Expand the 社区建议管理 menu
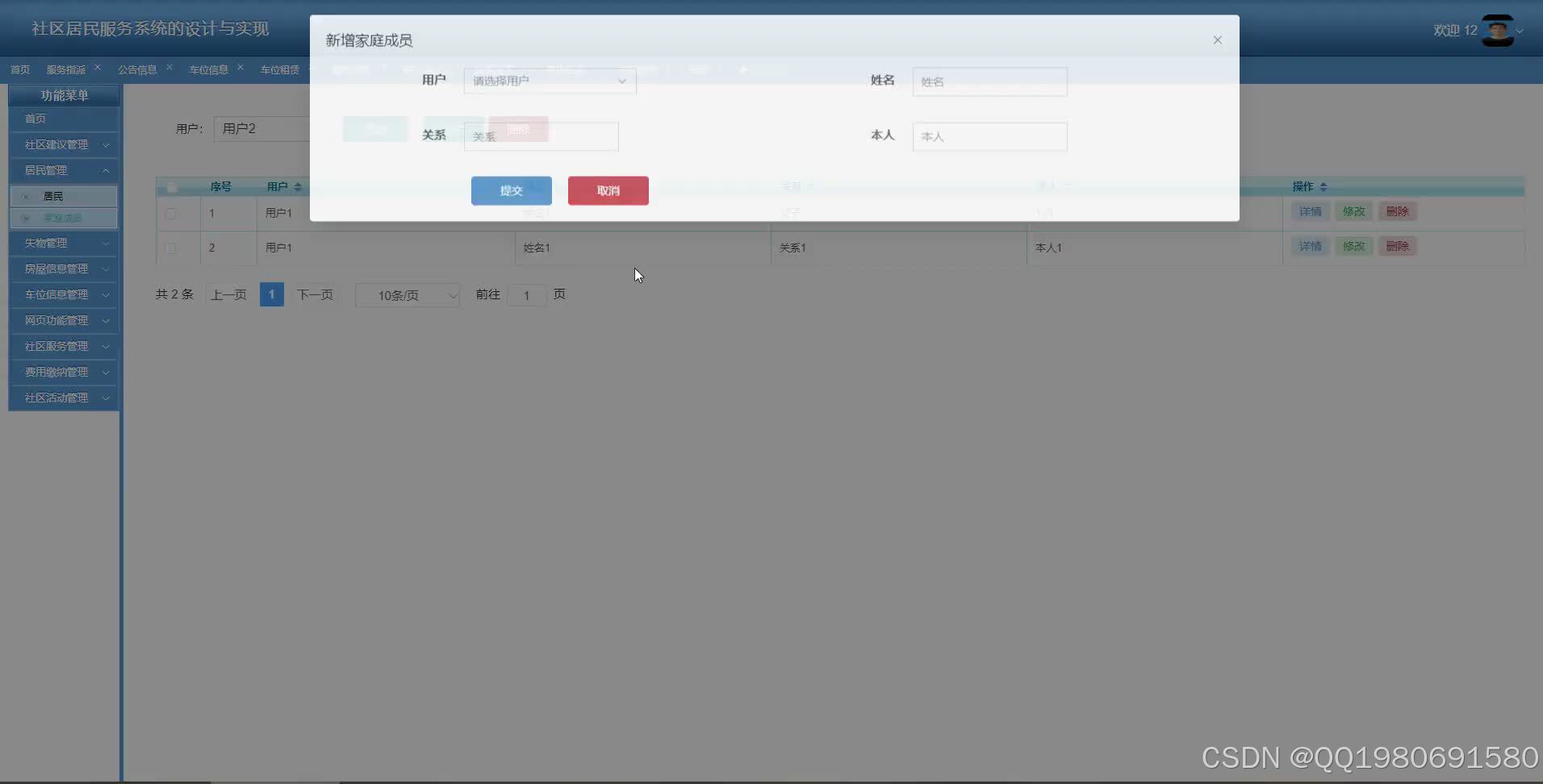Image resolution: width=1543 pixels, height=784 pixels. coord(64,144)
